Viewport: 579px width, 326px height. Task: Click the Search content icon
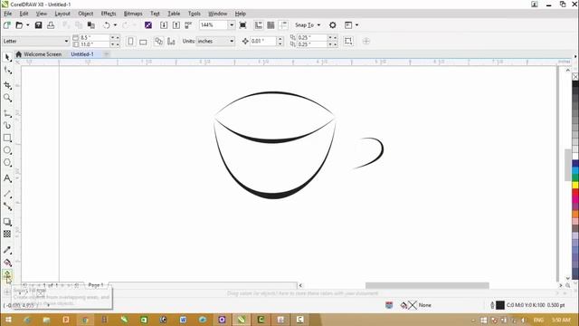click(148, 25)
